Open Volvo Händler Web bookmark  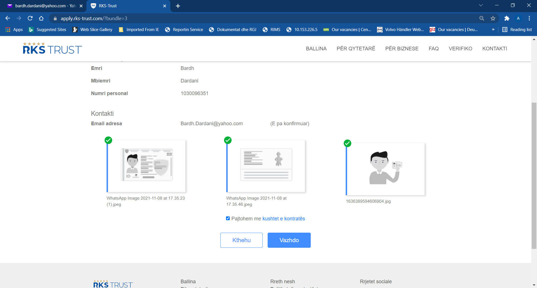pos(401,29)
